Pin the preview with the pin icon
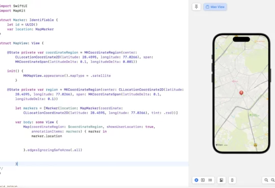Image resolution: width=275 pixels, height=188 pixels. 196,7
